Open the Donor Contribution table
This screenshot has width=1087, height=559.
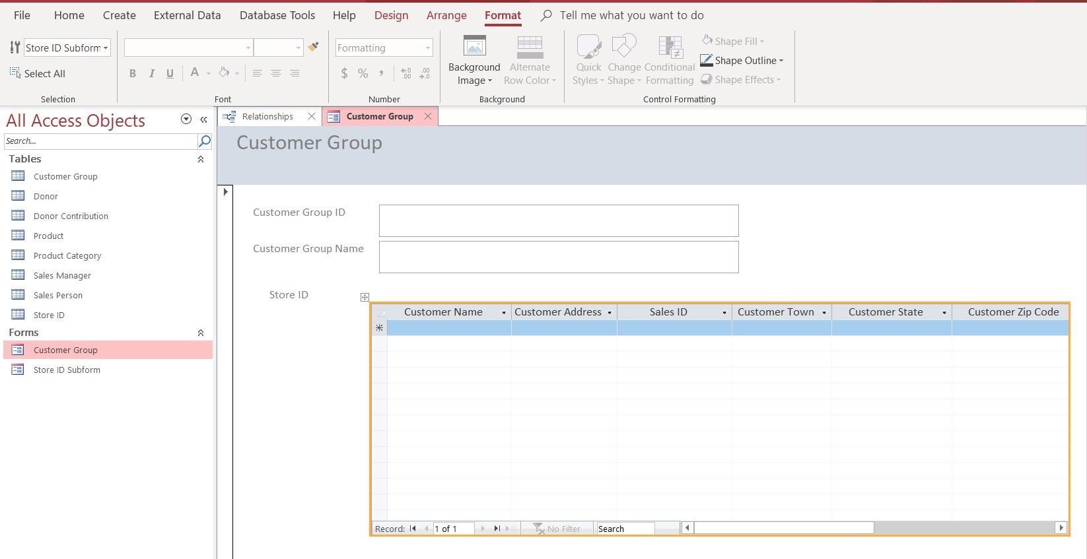(x=71, y=216)
